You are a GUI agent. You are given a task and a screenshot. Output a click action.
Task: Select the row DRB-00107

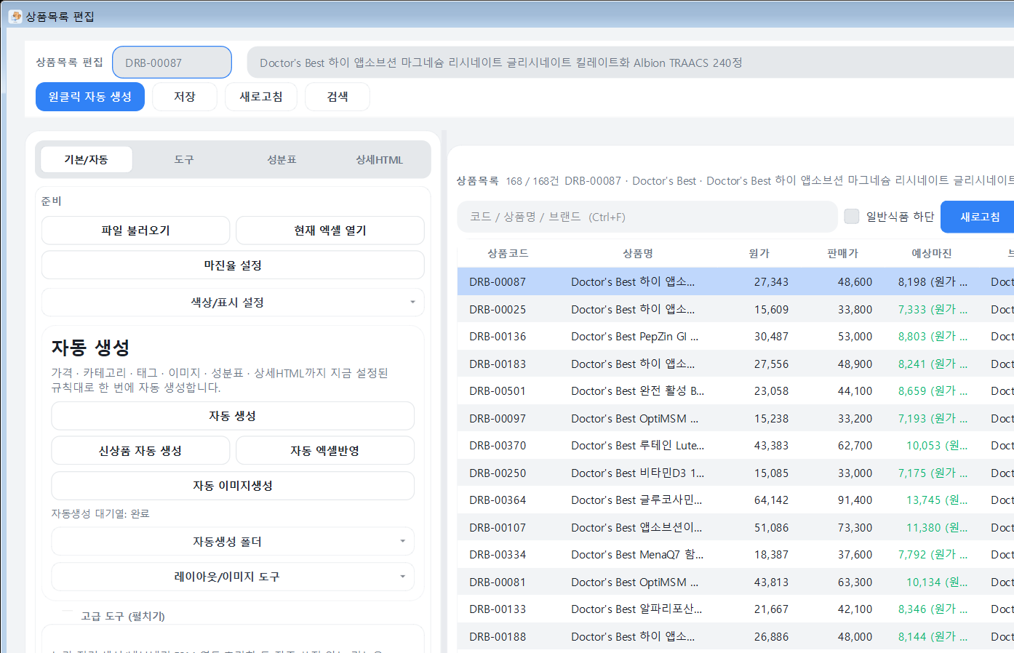point(735,527)
